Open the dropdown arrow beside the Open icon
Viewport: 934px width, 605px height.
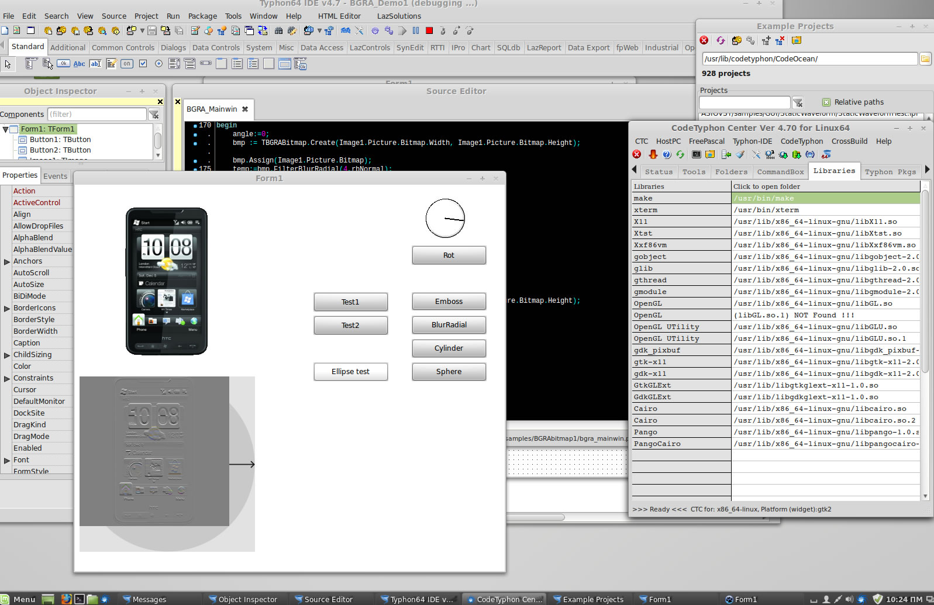142,30
